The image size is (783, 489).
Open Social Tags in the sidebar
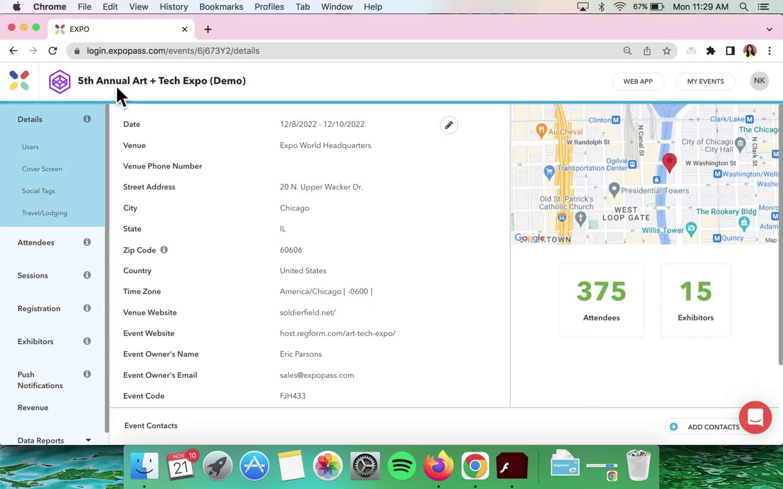point(39,191)
